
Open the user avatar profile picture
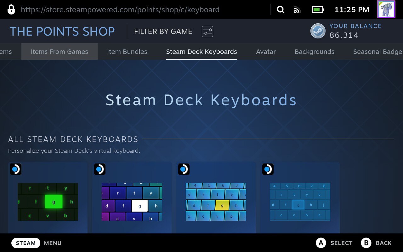coord(386,9)
